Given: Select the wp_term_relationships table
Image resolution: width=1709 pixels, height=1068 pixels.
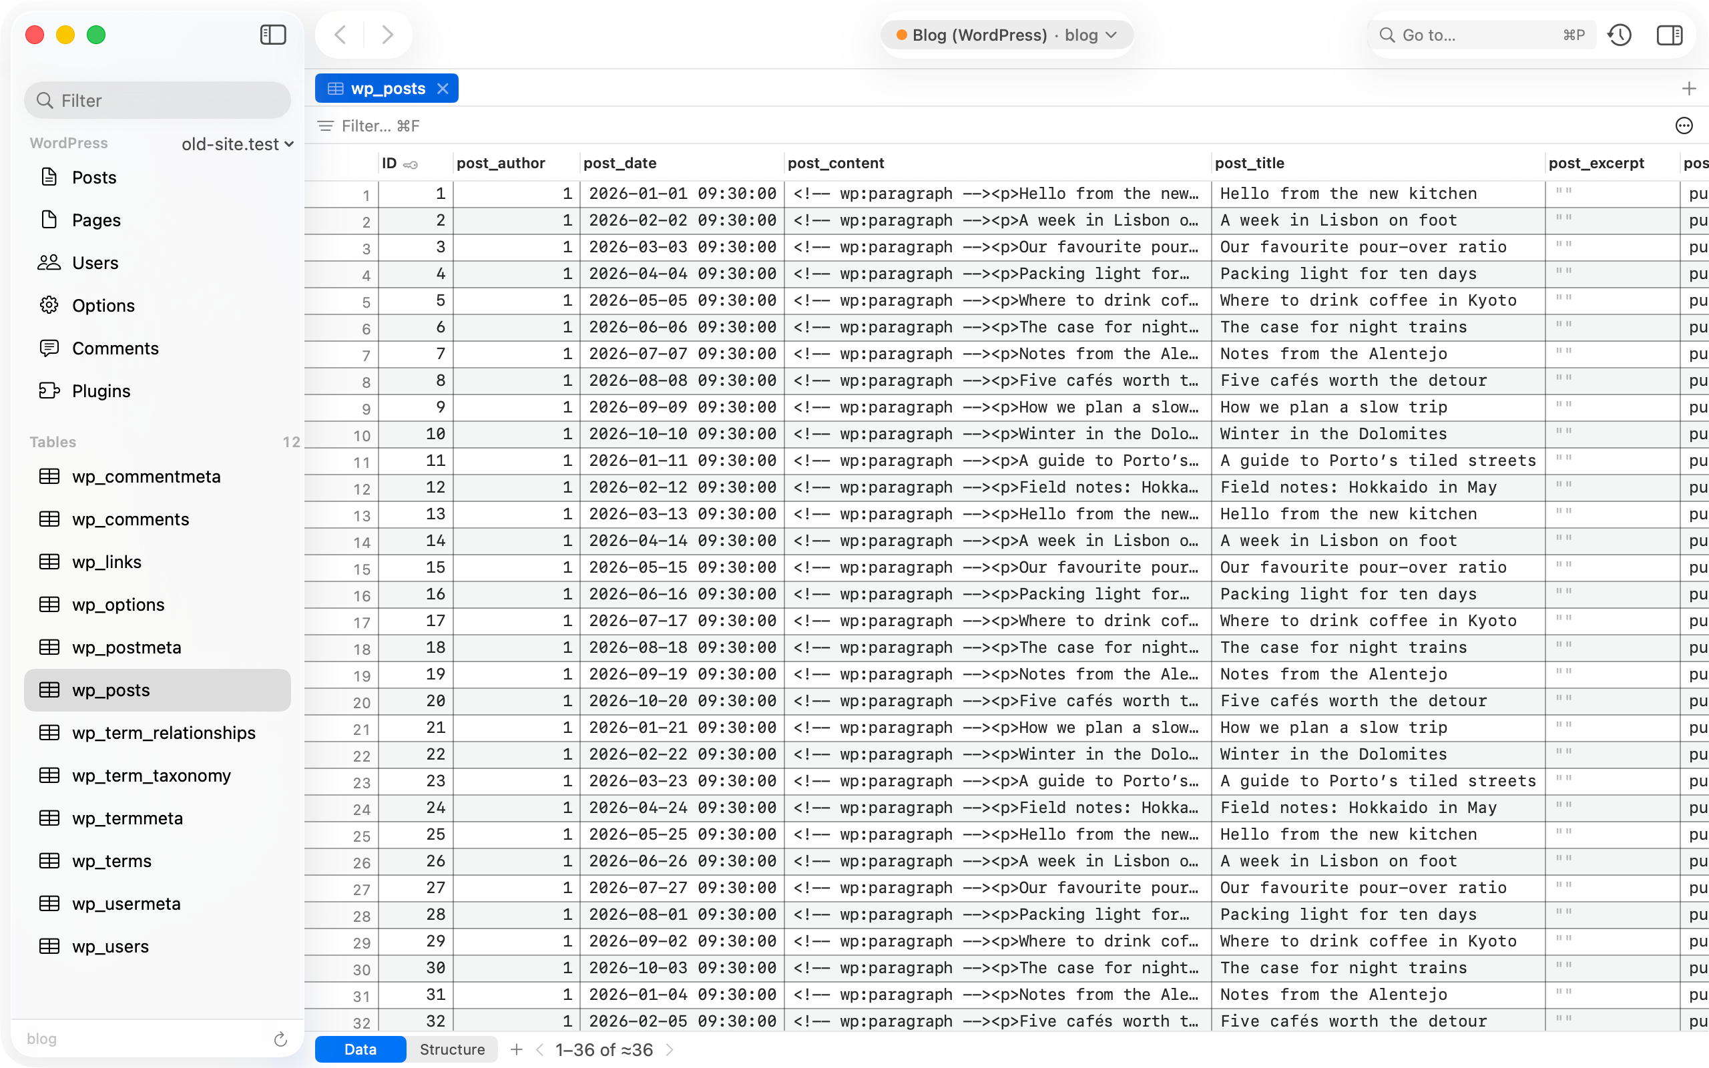Looking at the screenshot, I should pos(158,733).
